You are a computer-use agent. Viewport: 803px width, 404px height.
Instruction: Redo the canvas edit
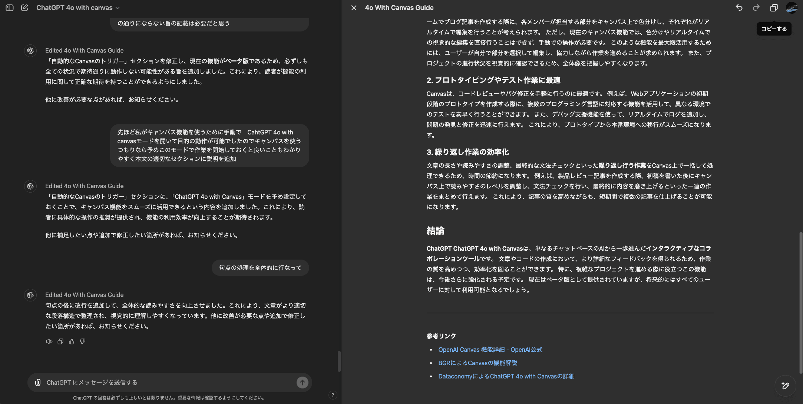tap(756, 8)
